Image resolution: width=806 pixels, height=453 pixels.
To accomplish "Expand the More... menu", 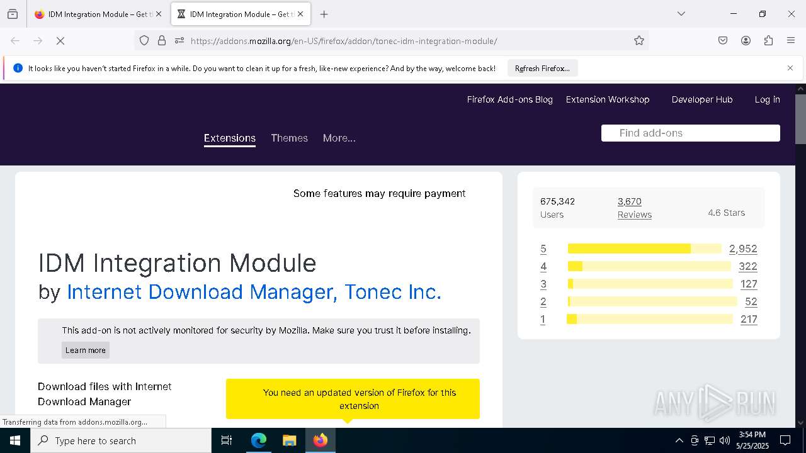I will click(x=339, y=138).
